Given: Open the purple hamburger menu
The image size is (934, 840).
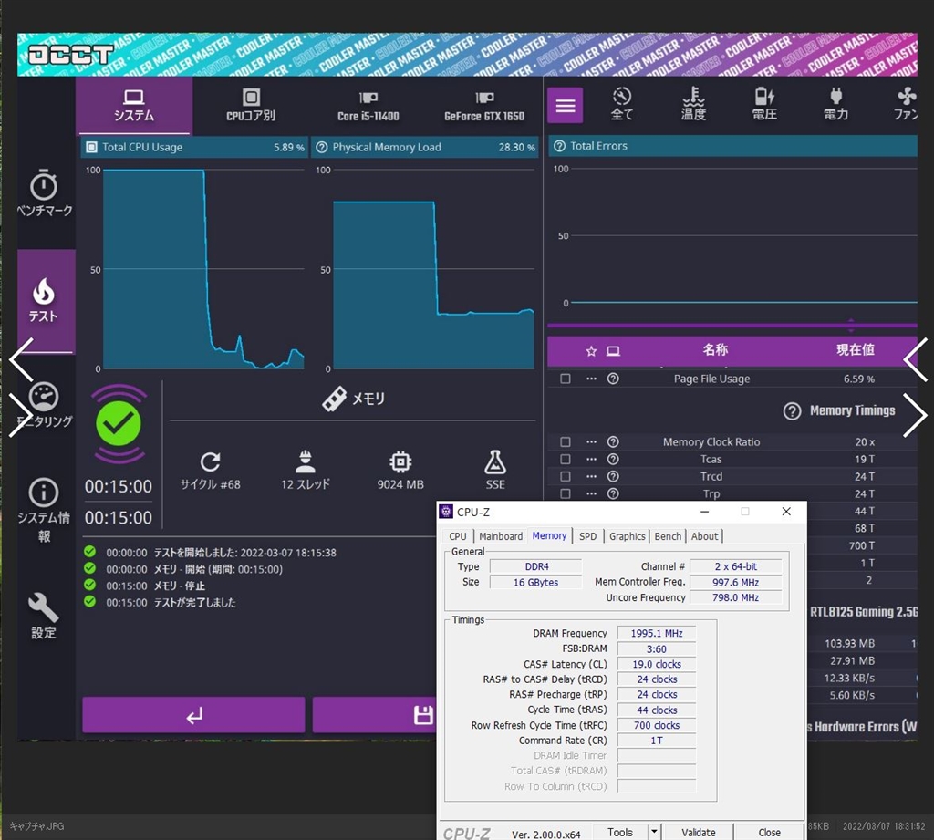Looking at the screenshot, I should [x=566, y=106].
